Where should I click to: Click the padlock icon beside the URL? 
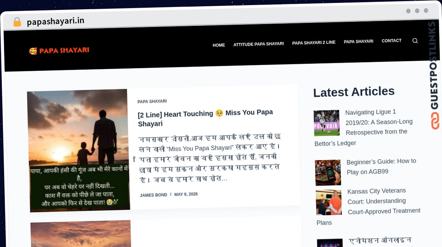[x=17, y=22]
